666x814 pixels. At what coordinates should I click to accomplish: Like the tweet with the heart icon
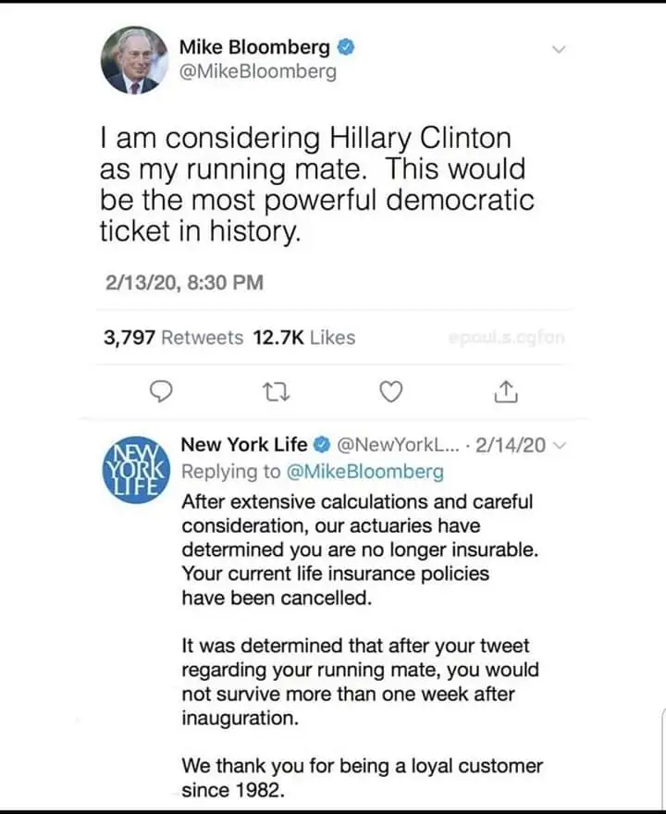click(392, 393)
